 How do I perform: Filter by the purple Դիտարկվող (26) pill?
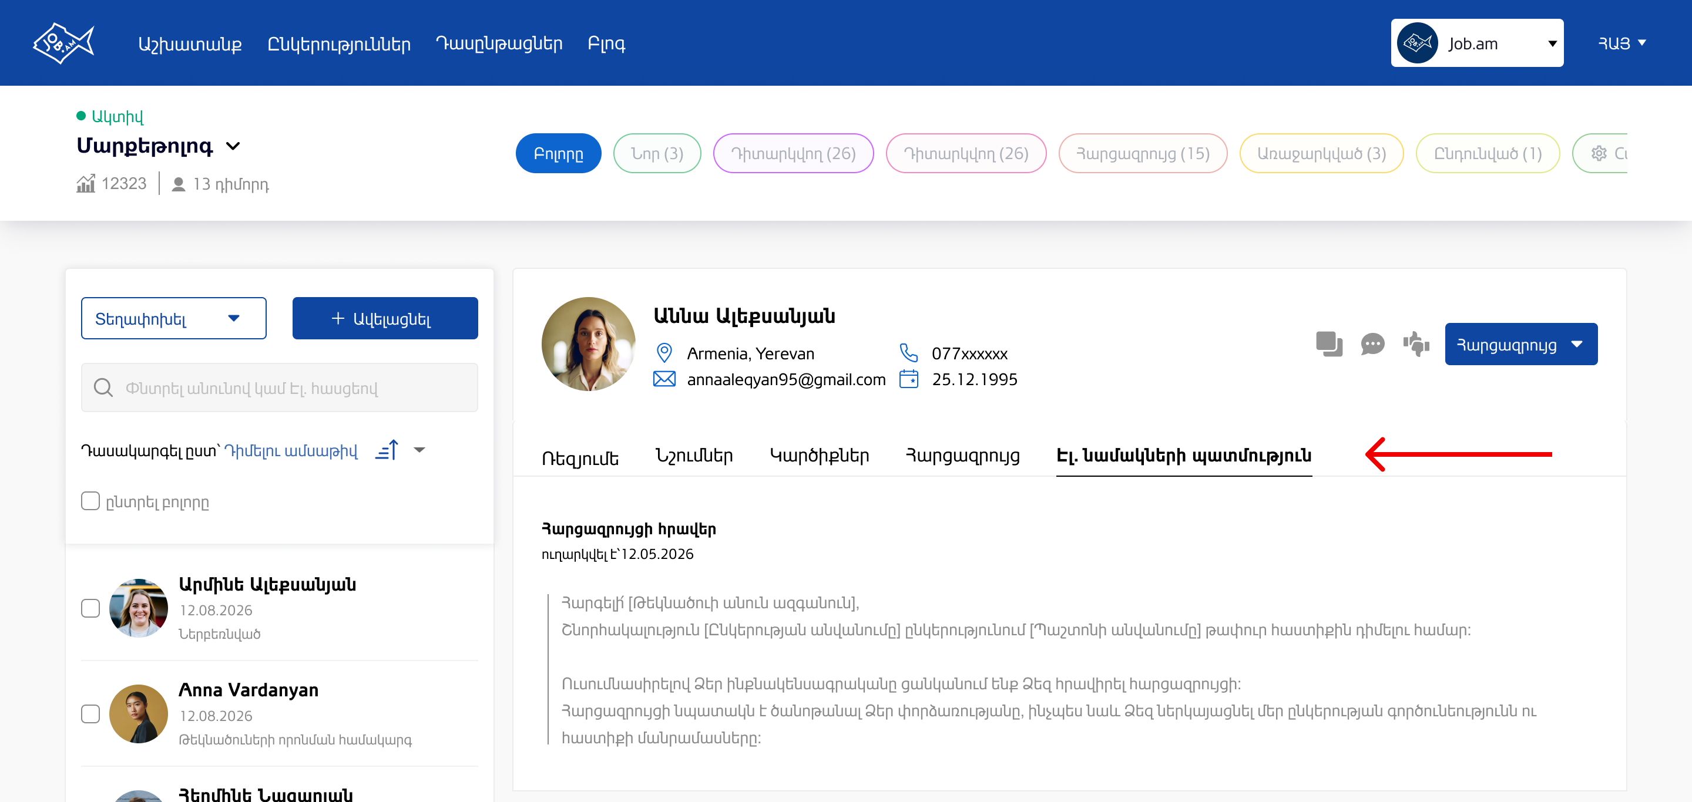[793, 154]
